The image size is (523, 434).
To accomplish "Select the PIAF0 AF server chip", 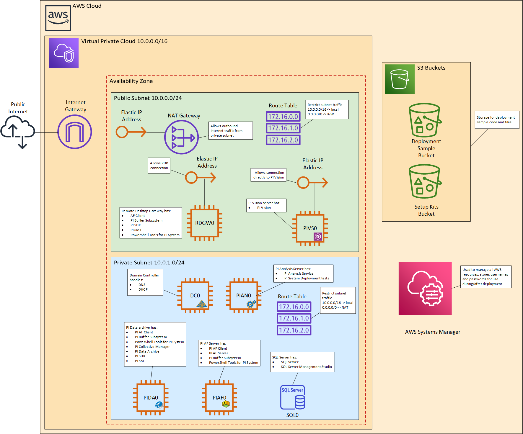I will (219, 397).
